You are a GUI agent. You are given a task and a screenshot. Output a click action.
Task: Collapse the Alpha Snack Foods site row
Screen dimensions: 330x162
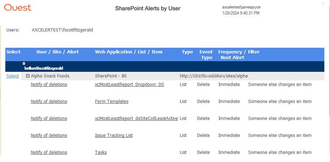tap(28, 76)
